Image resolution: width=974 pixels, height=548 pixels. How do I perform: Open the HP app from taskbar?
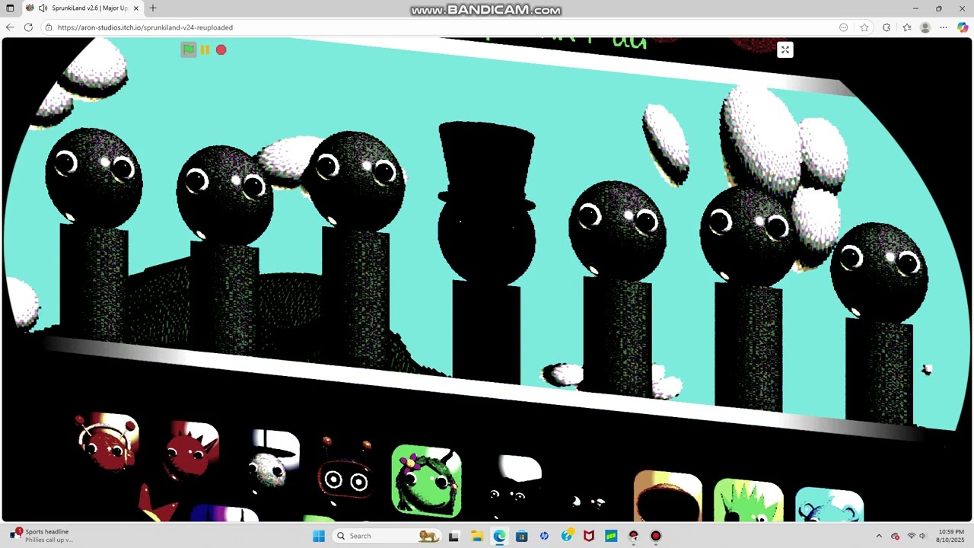[544, 536]
